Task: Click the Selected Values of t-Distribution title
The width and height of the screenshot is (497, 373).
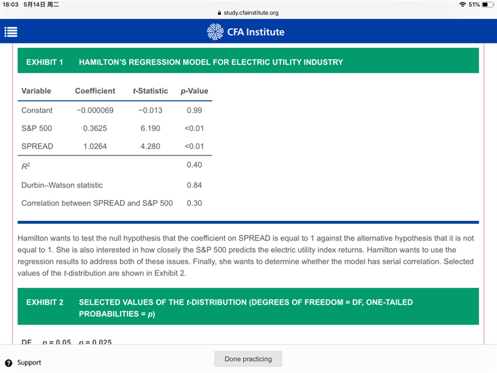Action: pos(245,308)
